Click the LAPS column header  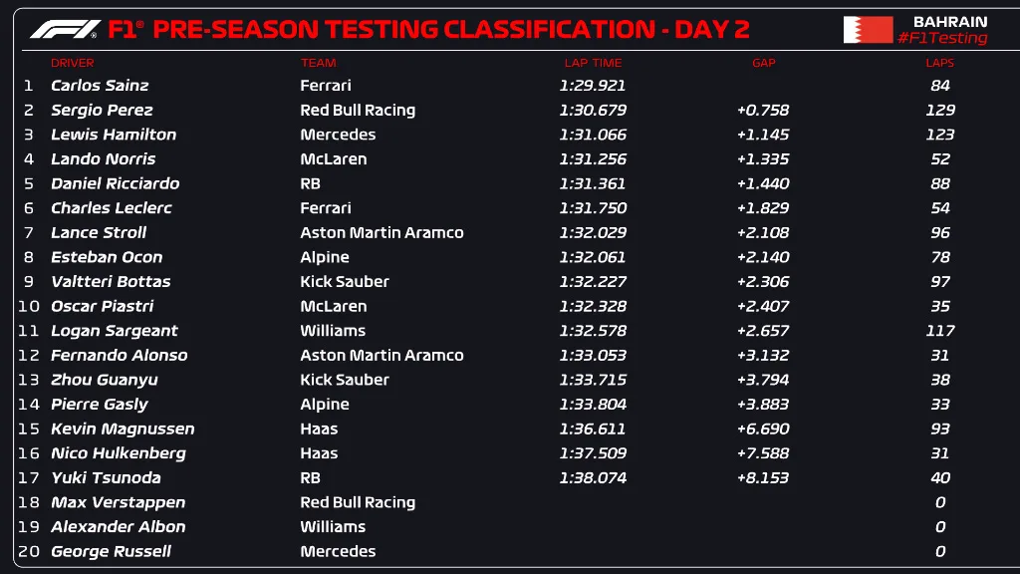pyautogui.click(x=939, y=63)
